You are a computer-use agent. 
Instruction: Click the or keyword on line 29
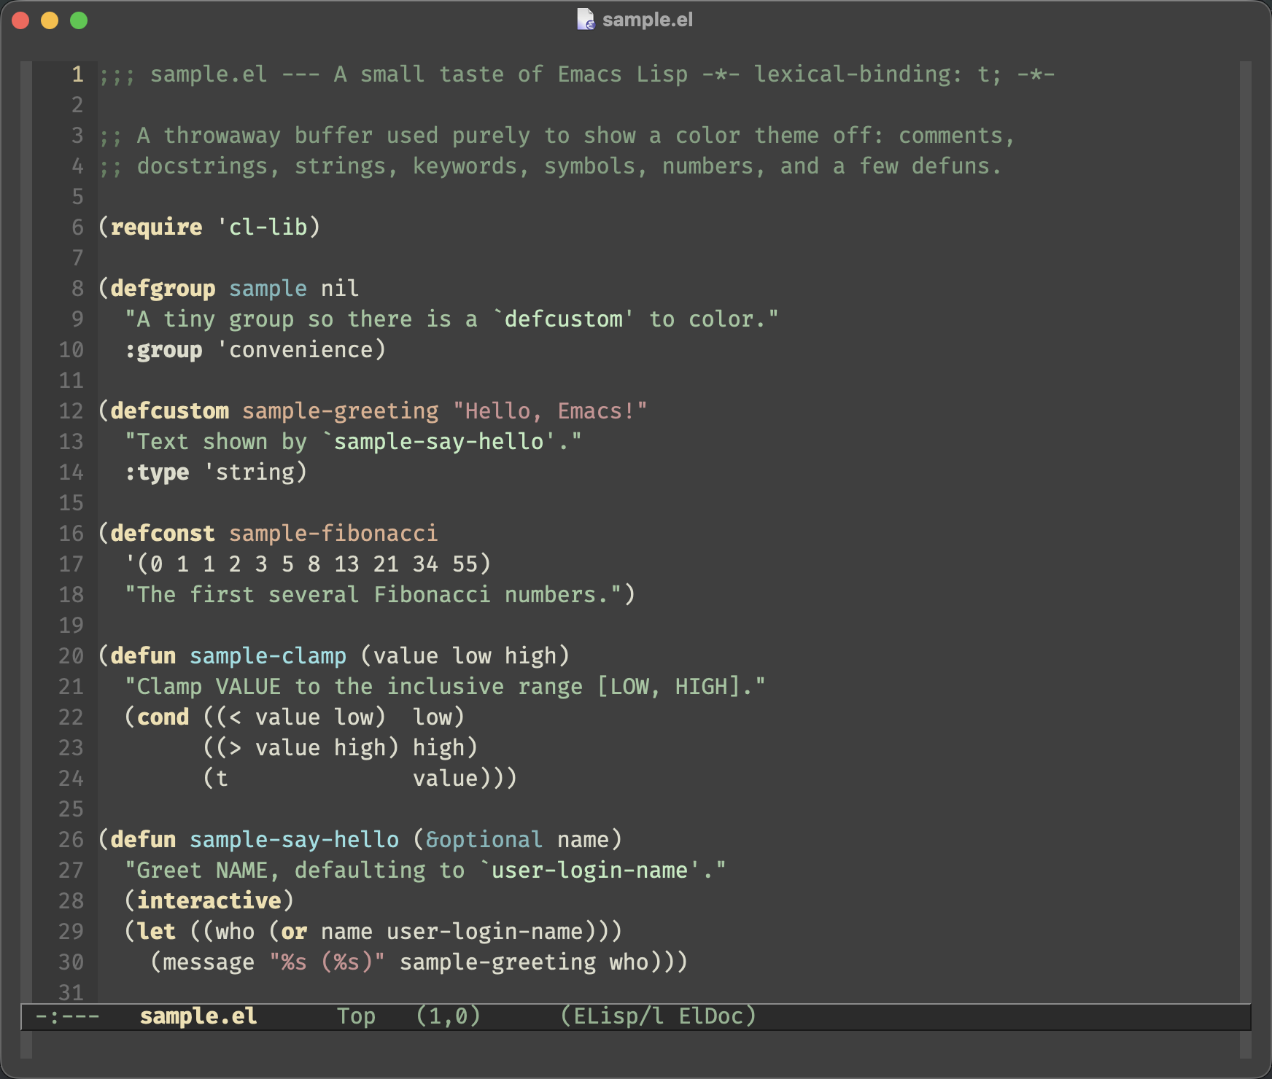pos(295,932)
